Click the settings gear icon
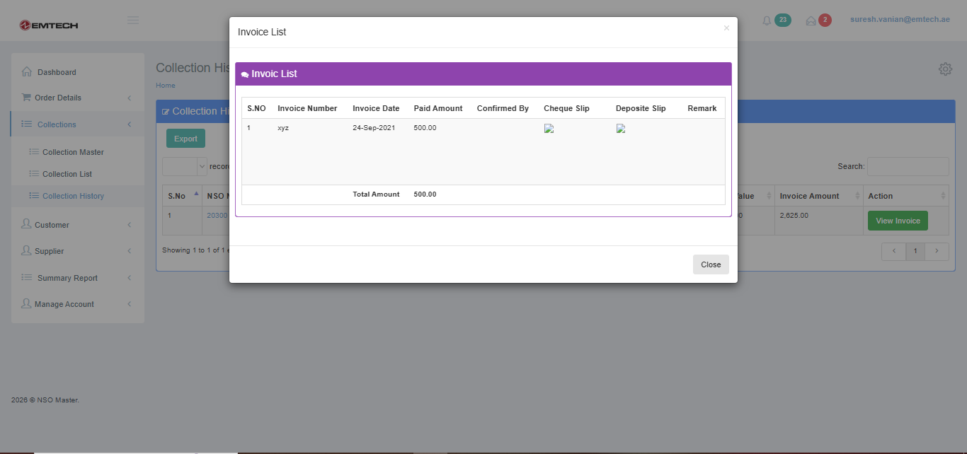This screenshot has width=967, height=454. 945,69
